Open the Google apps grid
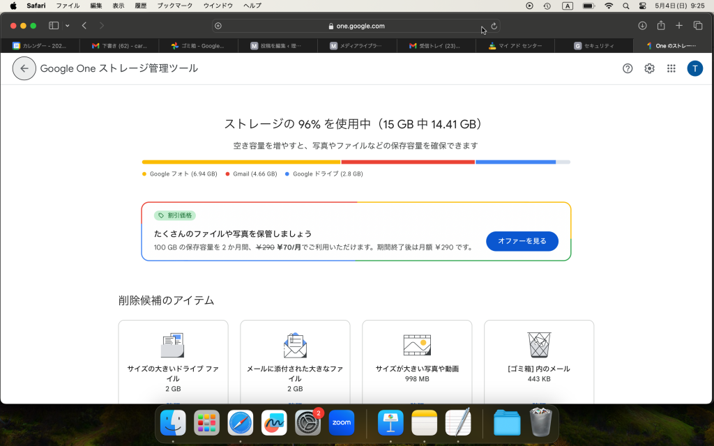This screenshot has width=714, height=446. click(671, 68)
